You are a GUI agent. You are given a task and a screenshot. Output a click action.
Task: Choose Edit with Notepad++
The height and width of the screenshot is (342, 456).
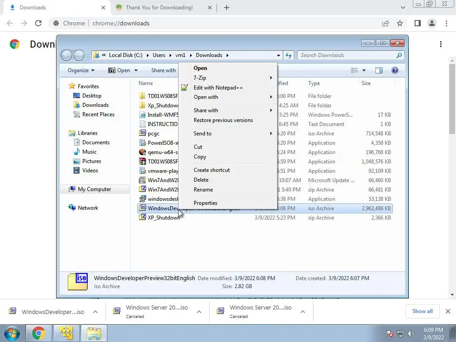coord(218,88)
